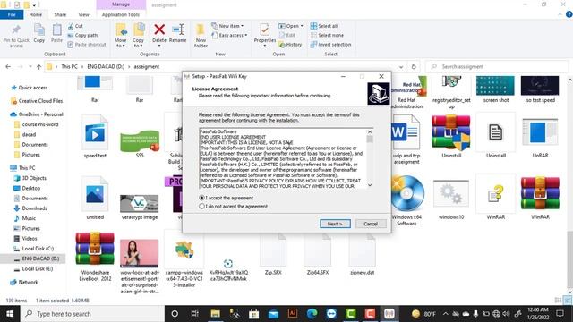The height and width of the screenshot is (322, 573).
Task: Click the Manage contextual tab
Action: click(x=121, y=4)
